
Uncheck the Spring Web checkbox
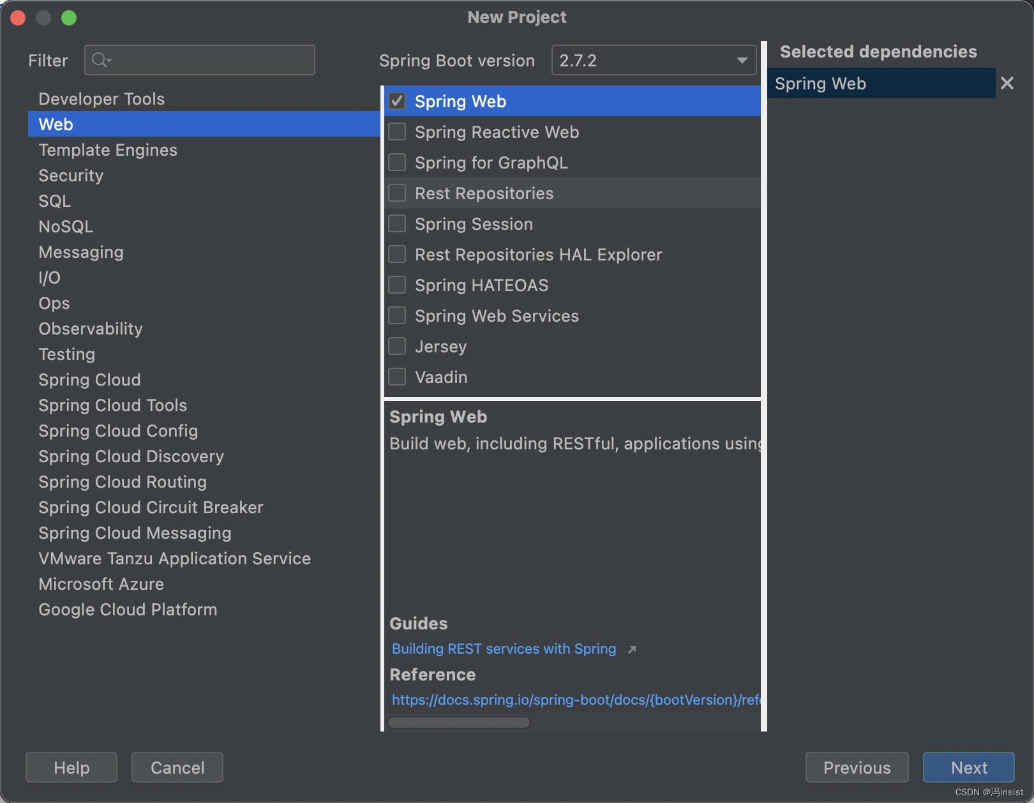pos(397,101)
